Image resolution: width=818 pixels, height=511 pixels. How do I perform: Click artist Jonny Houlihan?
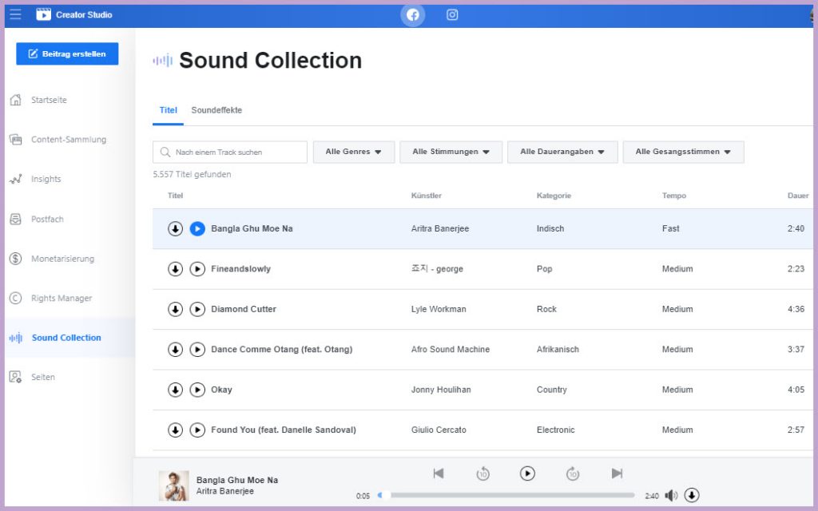click(441, 390)
